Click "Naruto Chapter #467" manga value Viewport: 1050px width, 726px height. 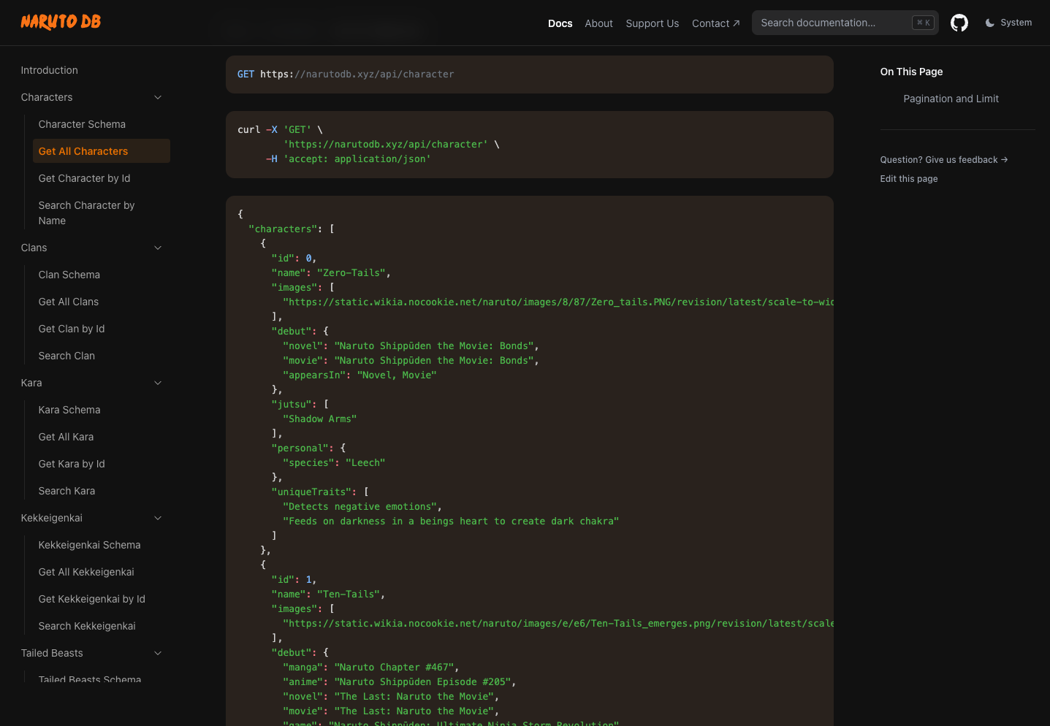[394, 667]
